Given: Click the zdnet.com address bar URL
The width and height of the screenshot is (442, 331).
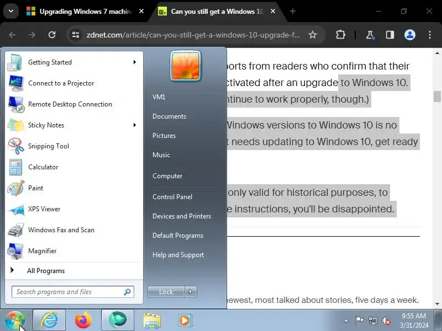Looking at the screenshot, I should pyautogui.click(x=193, y=35).
